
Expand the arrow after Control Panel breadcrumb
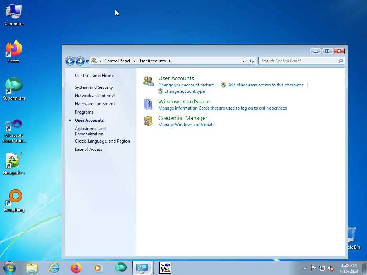134,61
